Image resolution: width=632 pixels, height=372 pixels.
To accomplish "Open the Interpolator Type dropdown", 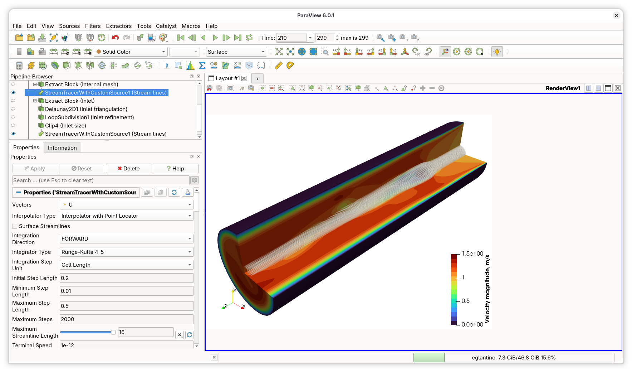I will [x=127, y=216].
